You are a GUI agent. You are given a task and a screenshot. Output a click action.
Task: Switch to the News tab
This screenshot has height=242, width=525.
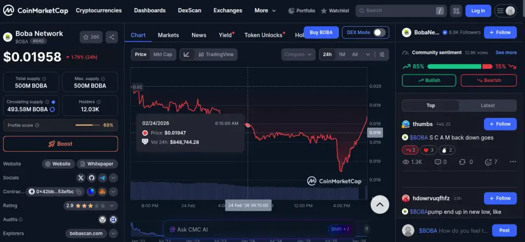coord(198,35)
